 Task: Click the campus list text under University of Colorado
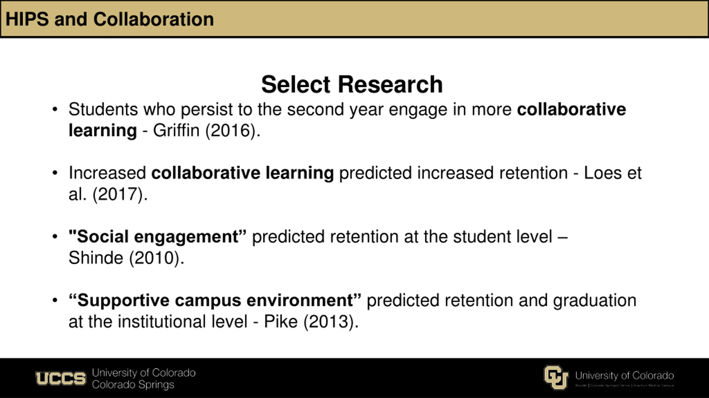(625, 385)
